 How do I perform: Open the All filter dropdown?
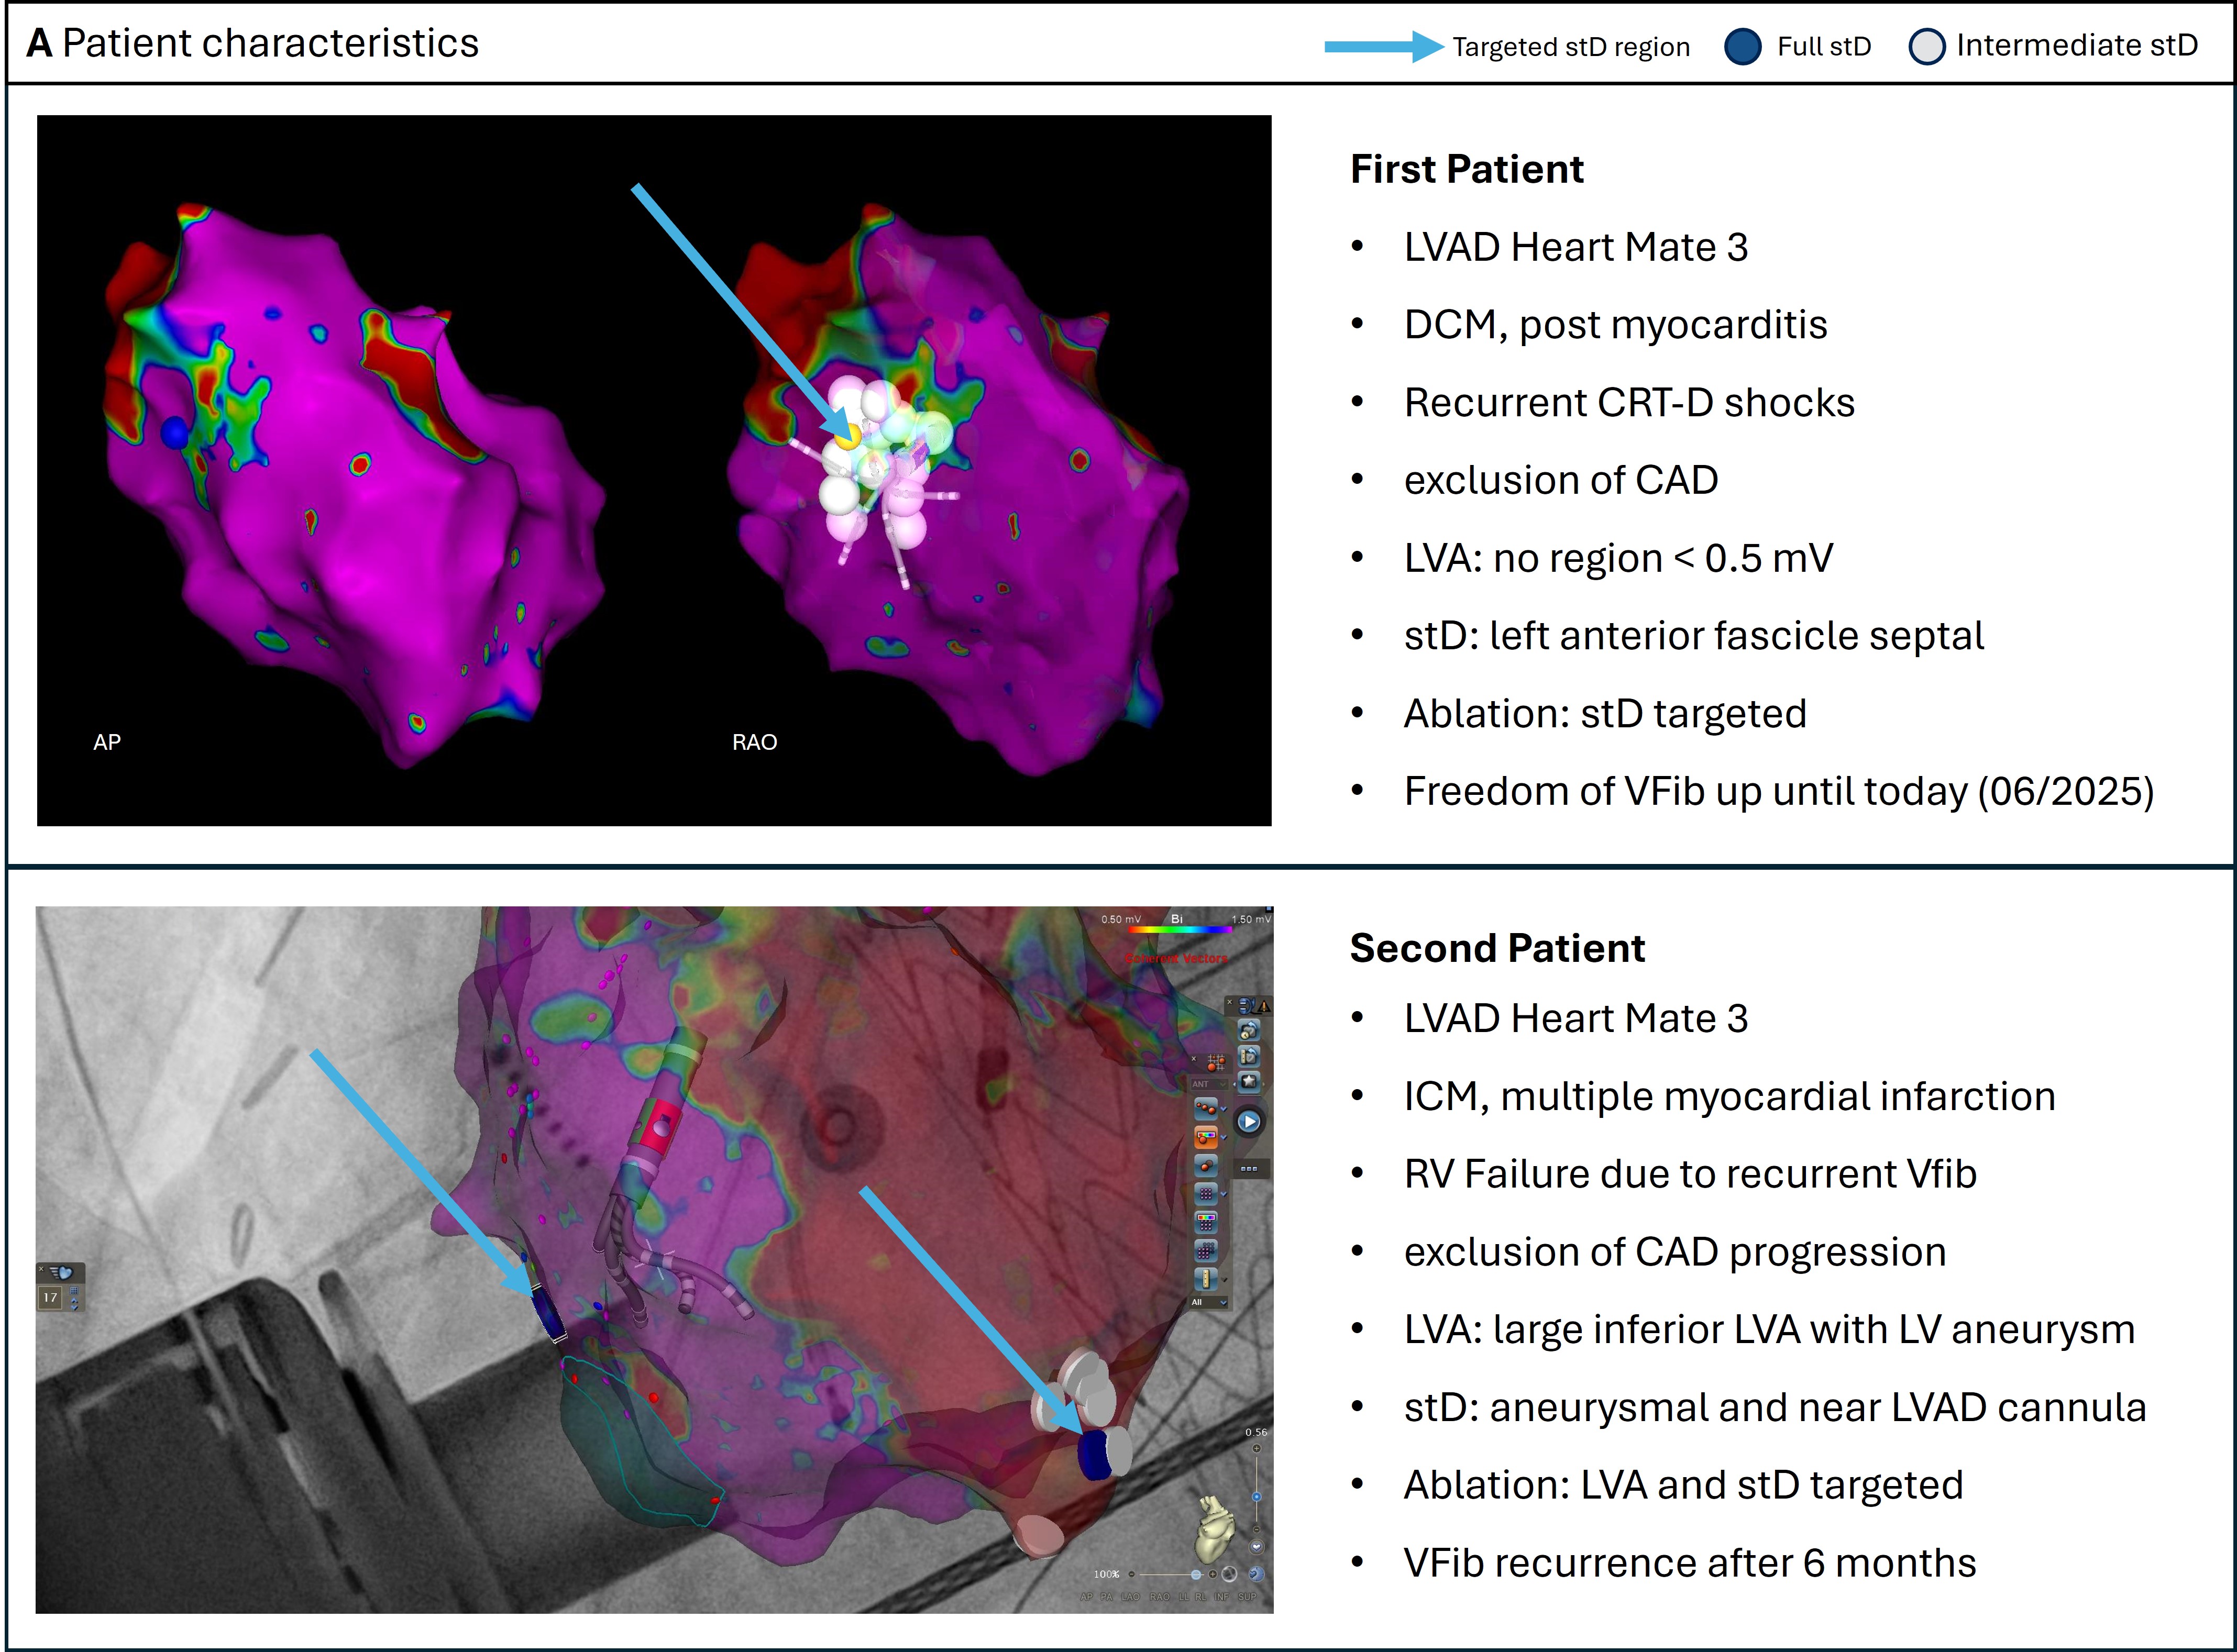[x=1209, y=1303]
